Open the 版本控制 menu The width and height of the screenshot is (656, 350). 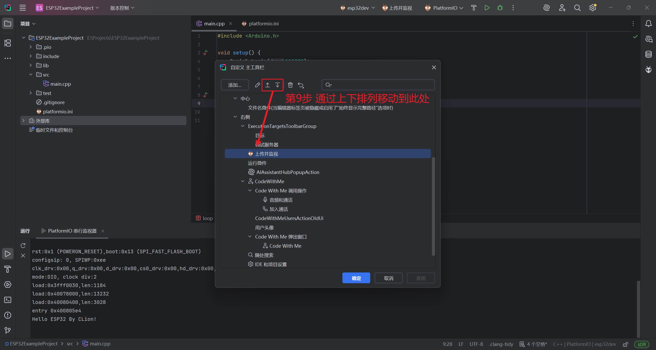(x=122, y=8)
